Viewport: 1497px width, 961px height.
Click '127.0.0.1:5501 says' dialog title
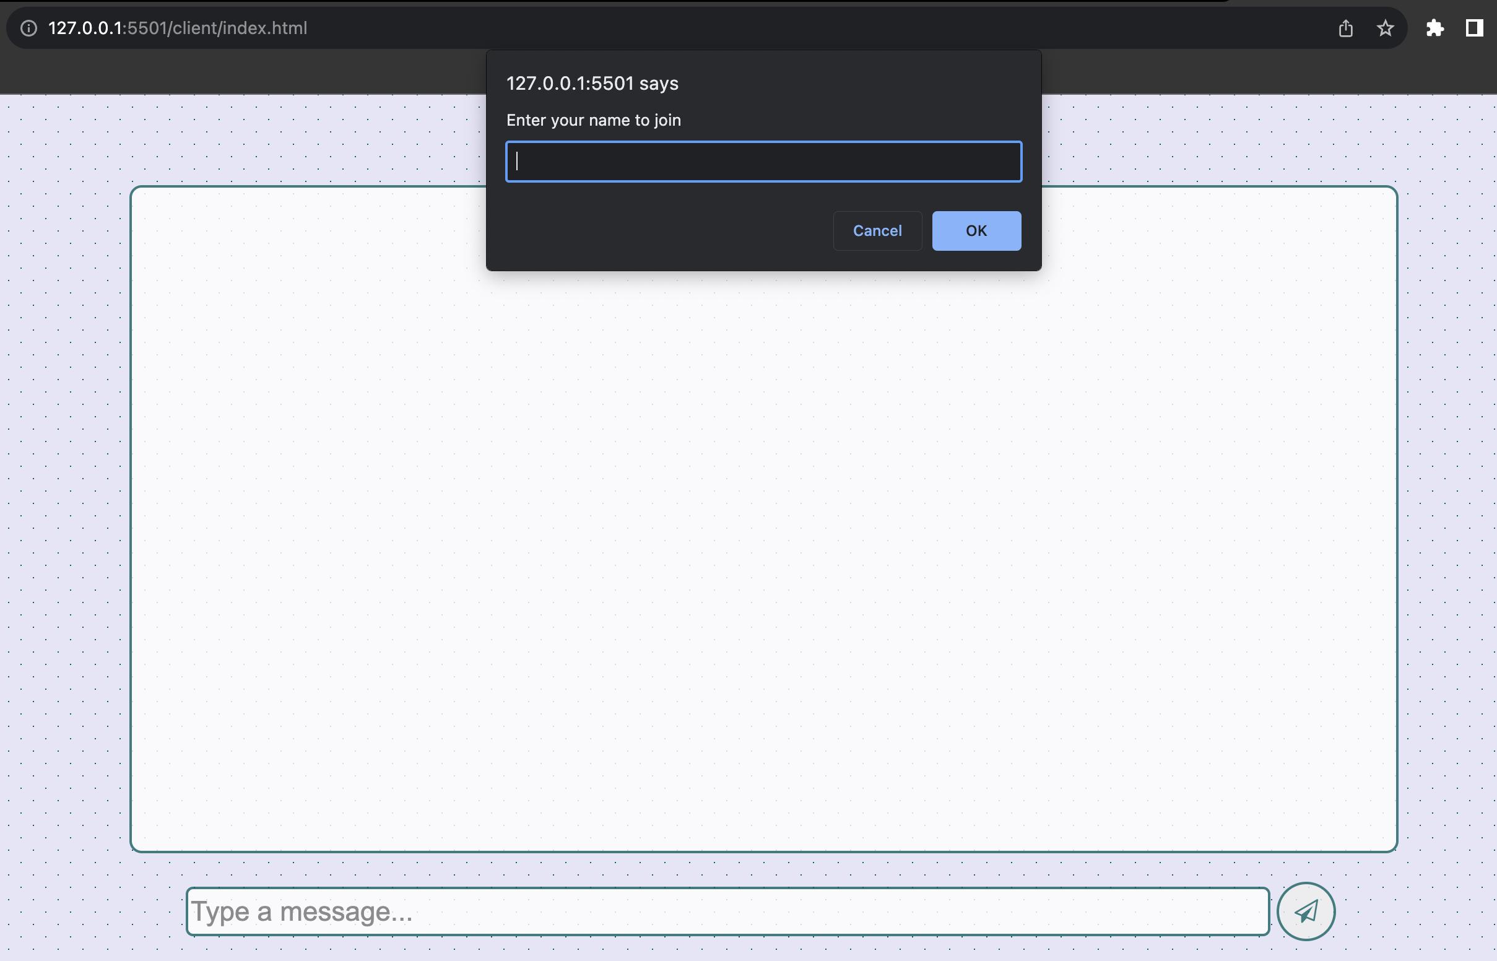point(592,84)
